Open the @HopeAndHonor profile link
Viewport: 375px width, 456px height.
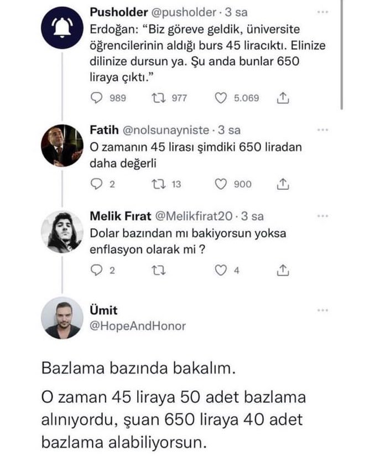pos(138,326)
